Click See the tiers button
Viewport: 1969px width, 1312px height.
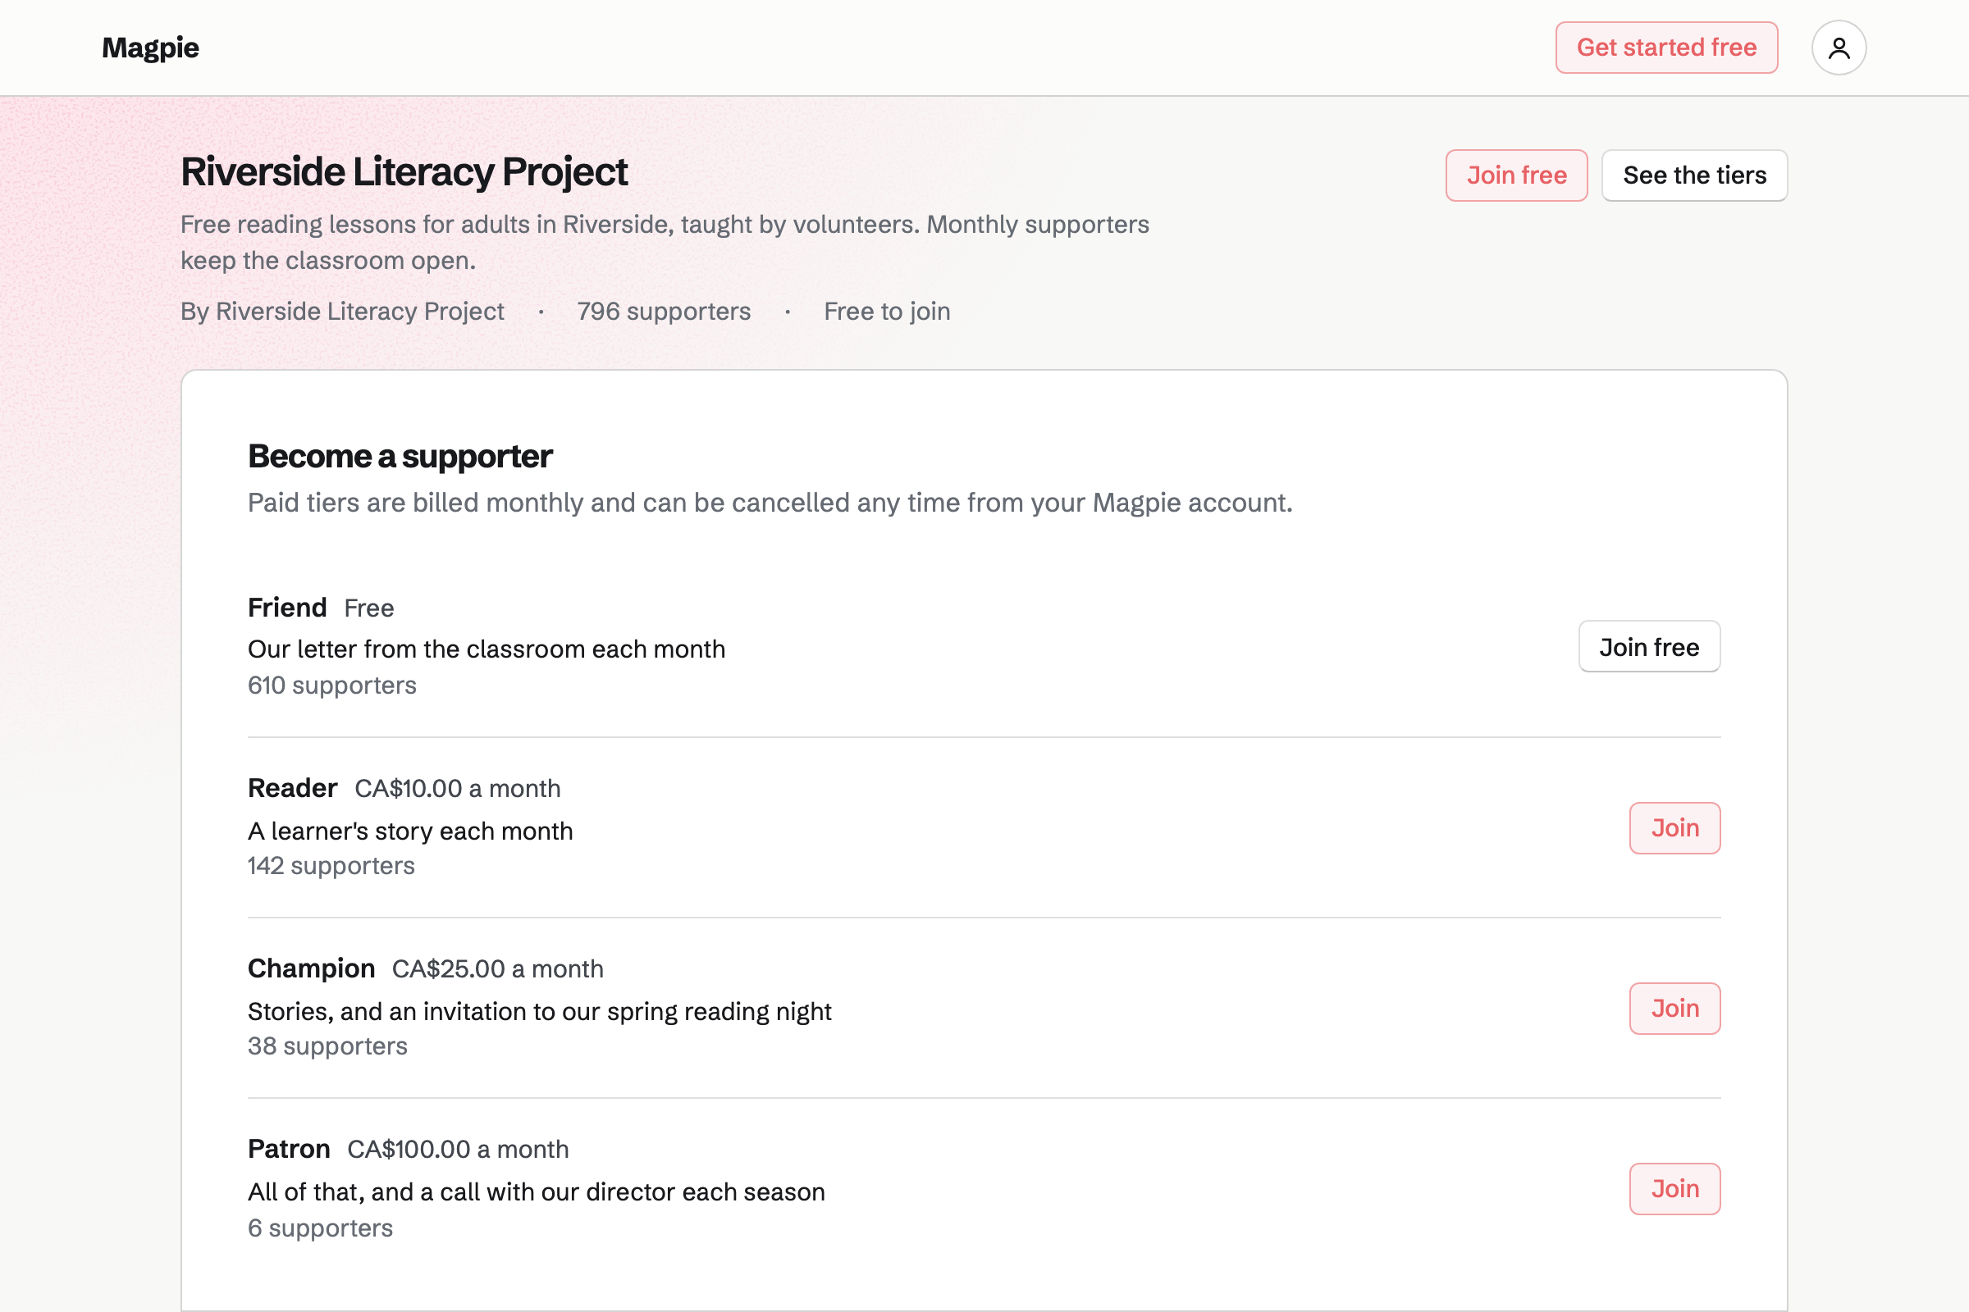pyautogui.click(x=1693, y=175)
